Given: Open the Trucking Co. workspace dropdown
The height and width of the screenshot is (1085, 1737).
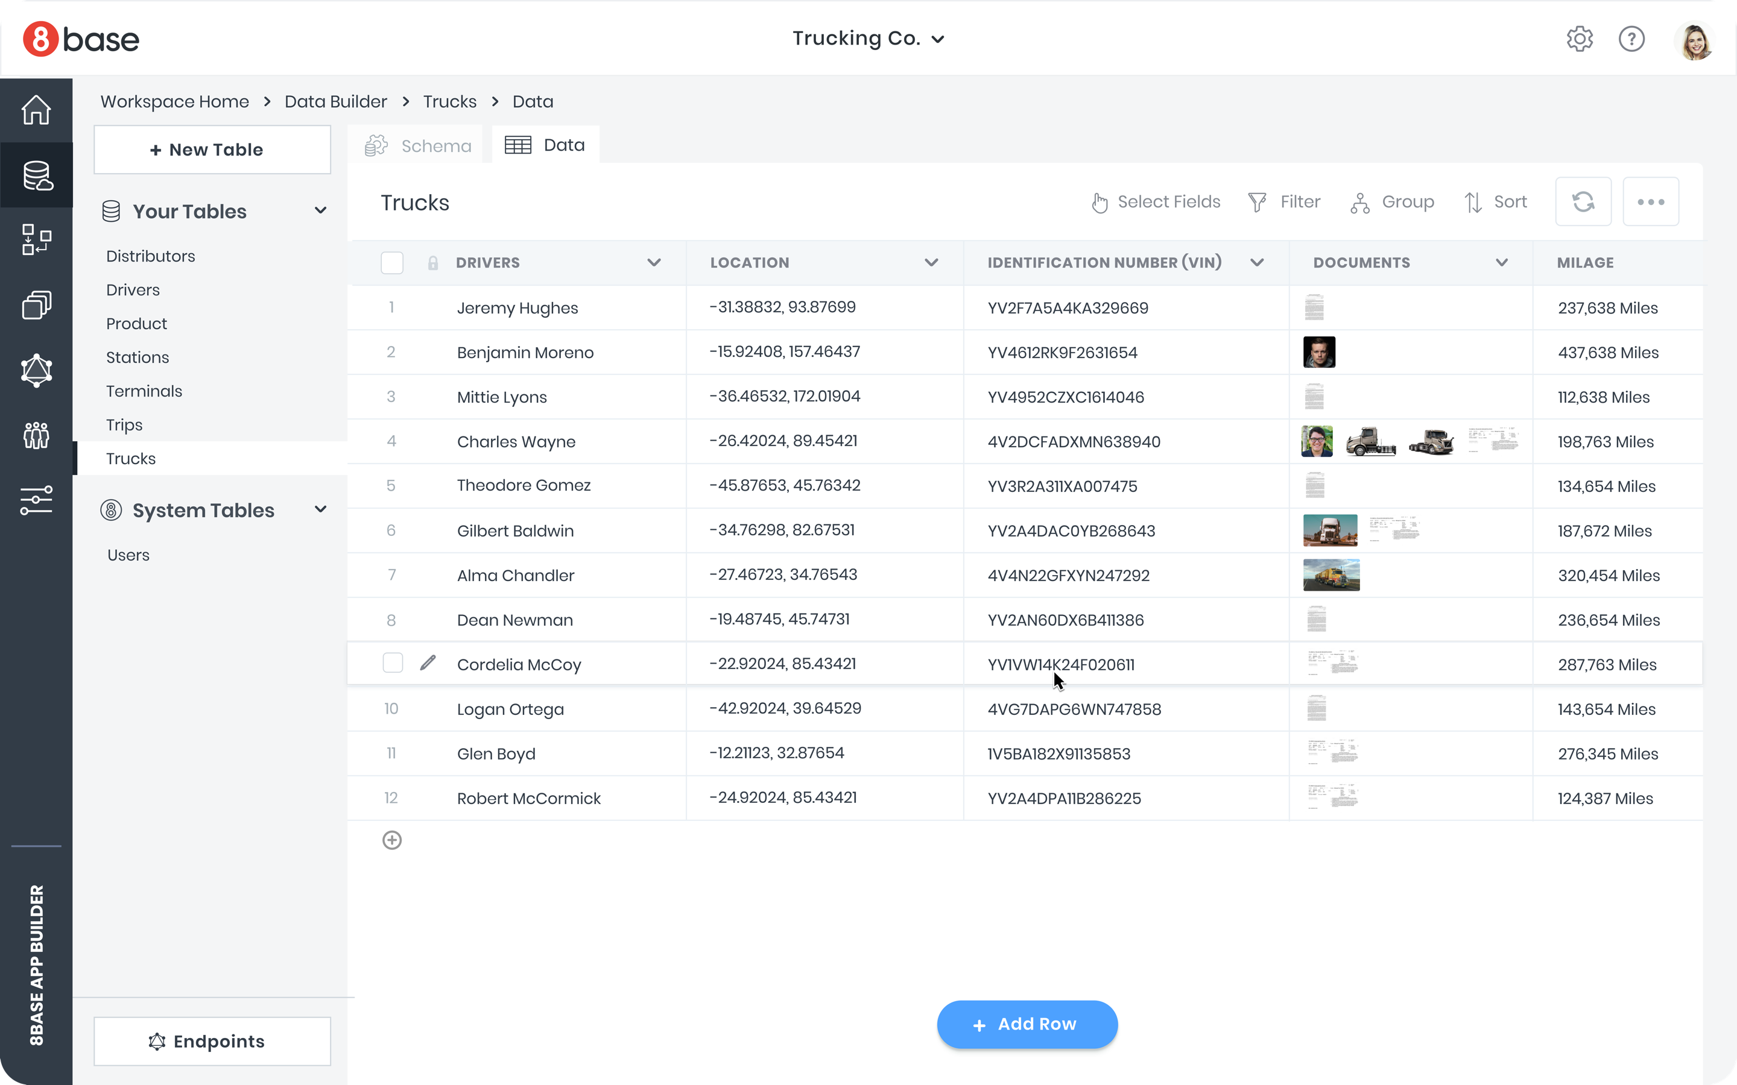Looking at the screenshot, I should pos(940,39).
